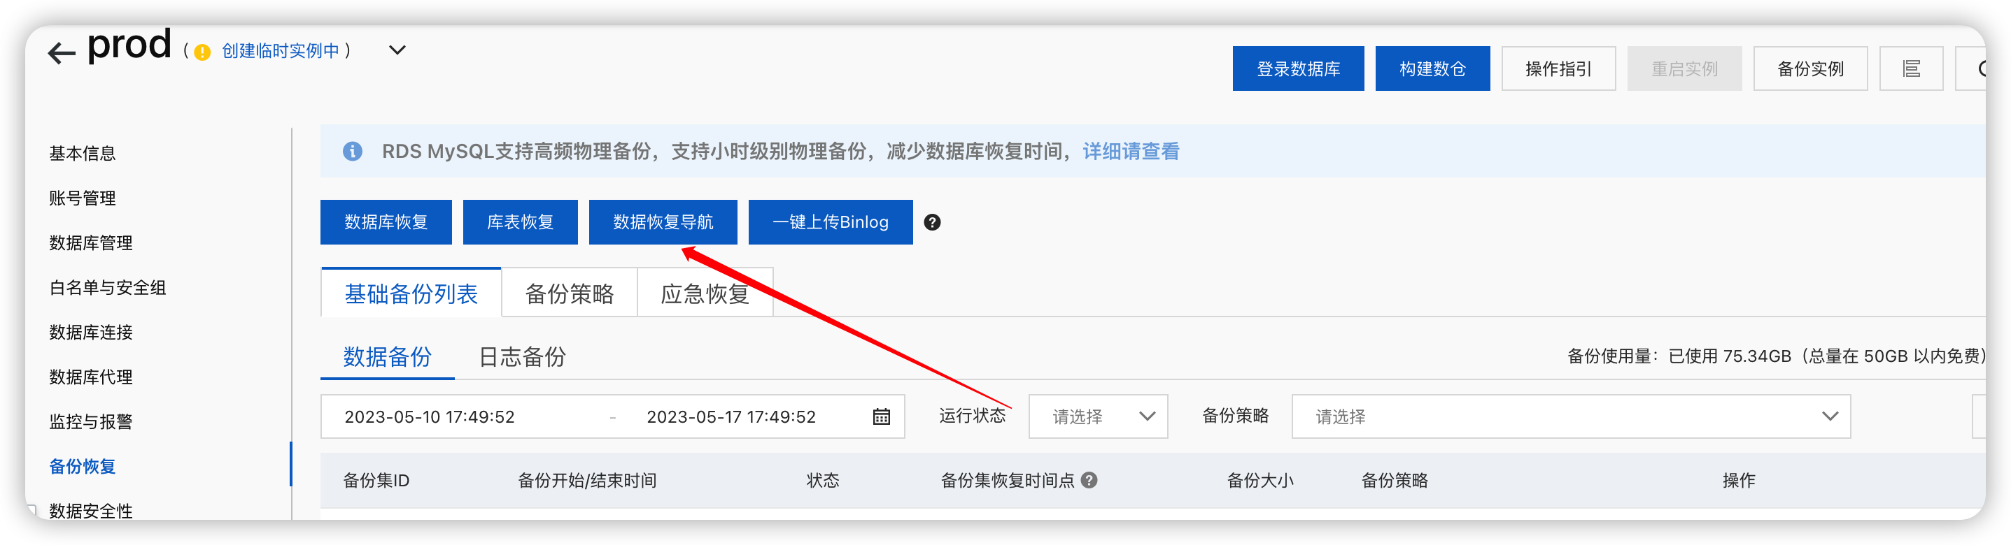This screenshot has width=2011, height=545.
Task: Click the 构建数仓 button
Action: (1432, 68)
